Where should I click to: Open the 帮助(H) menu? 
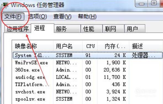click(x=87, y=16)
